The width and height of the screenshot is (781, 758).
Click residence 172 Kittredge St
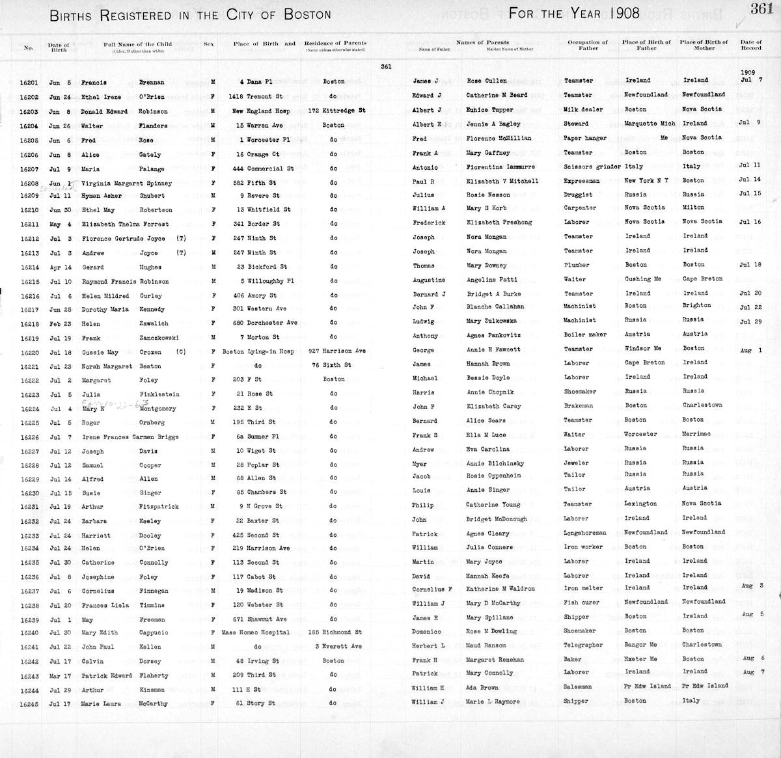(x=337, y=111)
